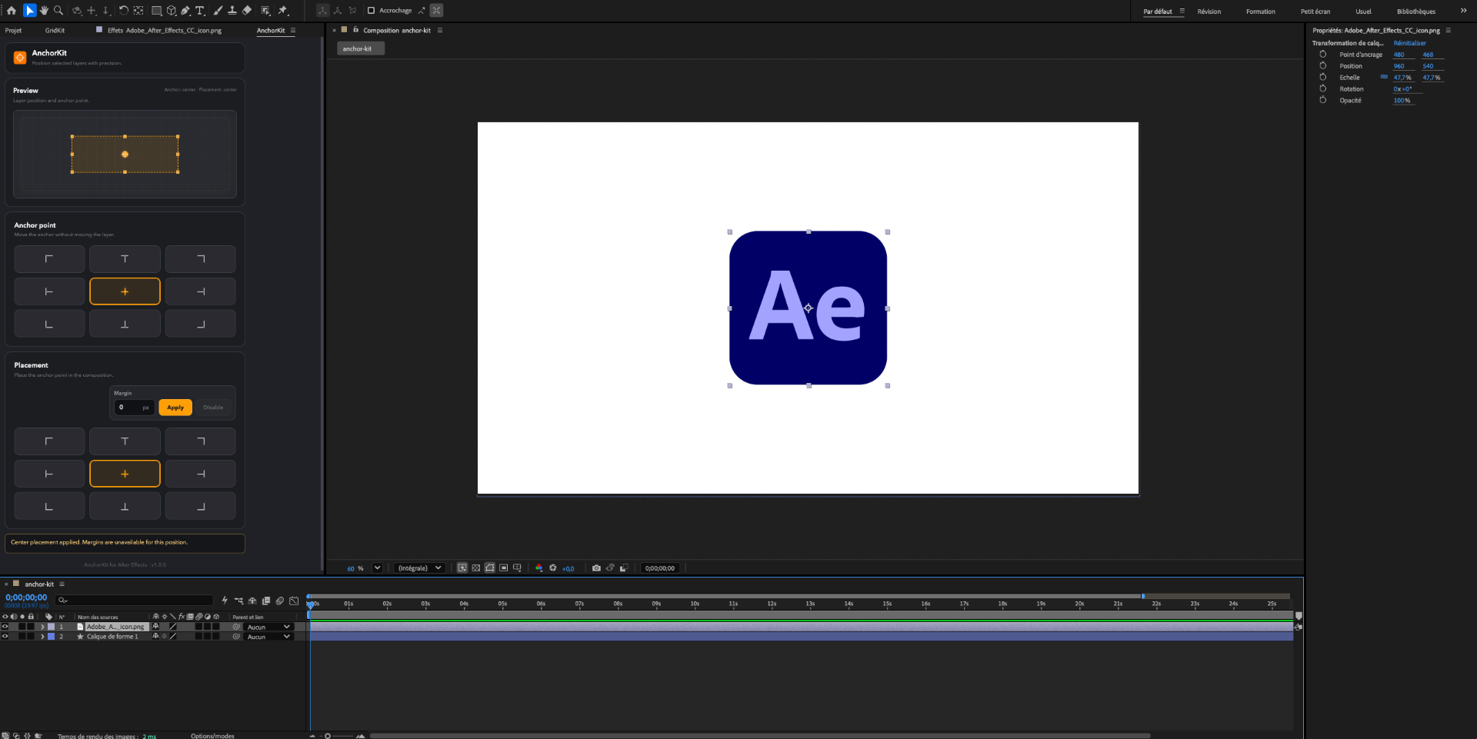This screenshot has width=1477, height=739.
Task: Hide the Calque de forme 1 layer
Action: pyautogui.click(x=5, y=637)
